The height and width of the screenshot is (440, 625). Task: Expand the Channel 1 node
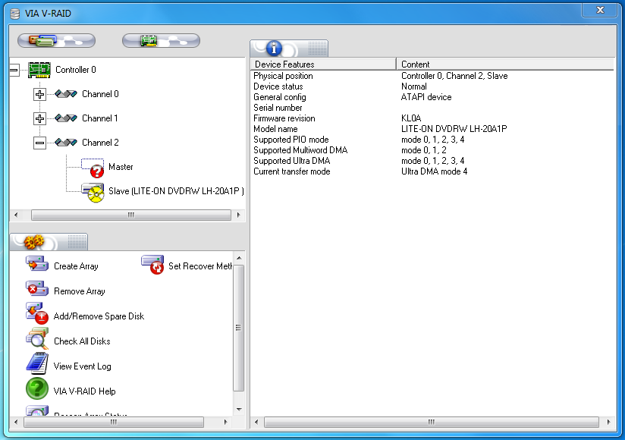click(39, 119)
